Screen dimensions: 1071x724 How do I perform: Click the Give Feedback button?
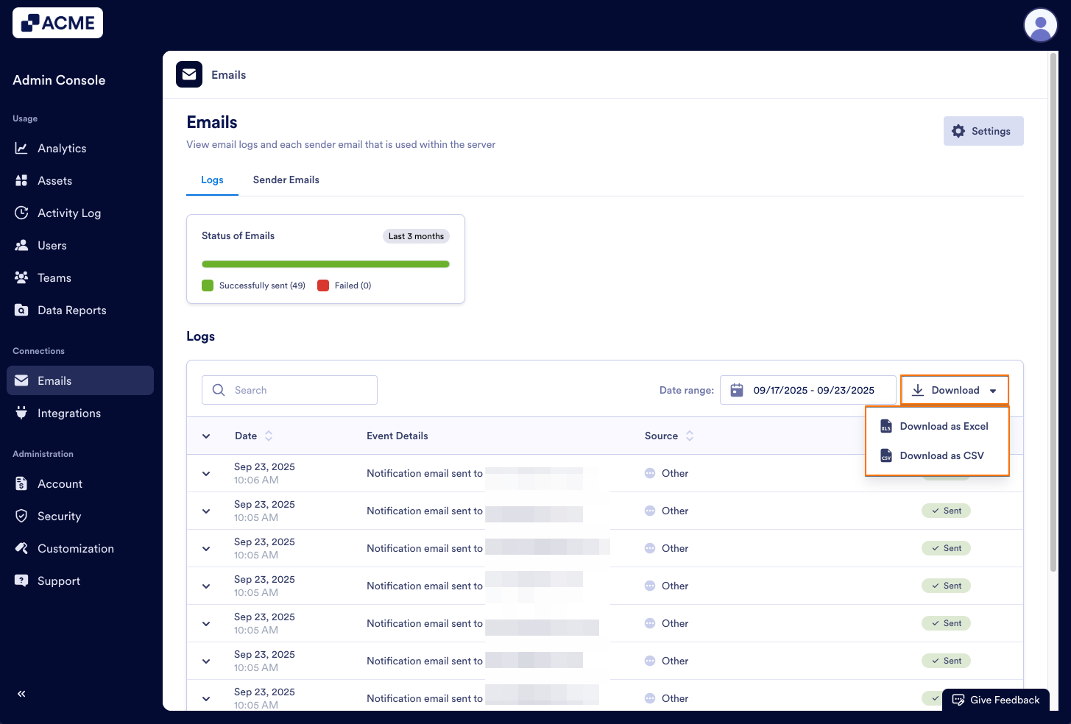click(x=995, y=699)
